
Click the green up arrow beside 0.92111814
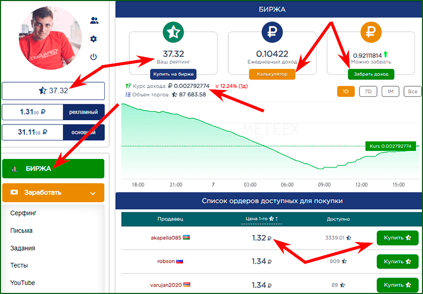tap(385, 55)
